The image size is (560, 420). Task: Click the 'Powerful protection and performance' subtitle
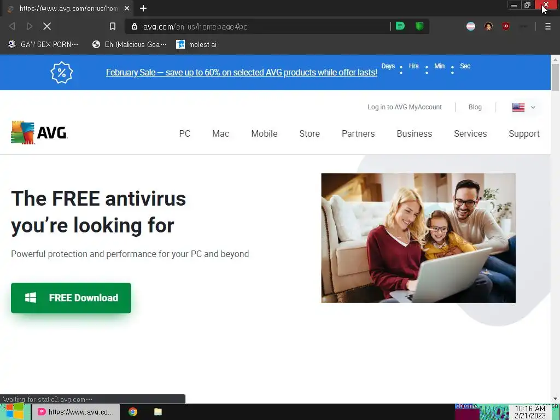tap(130, 254)
